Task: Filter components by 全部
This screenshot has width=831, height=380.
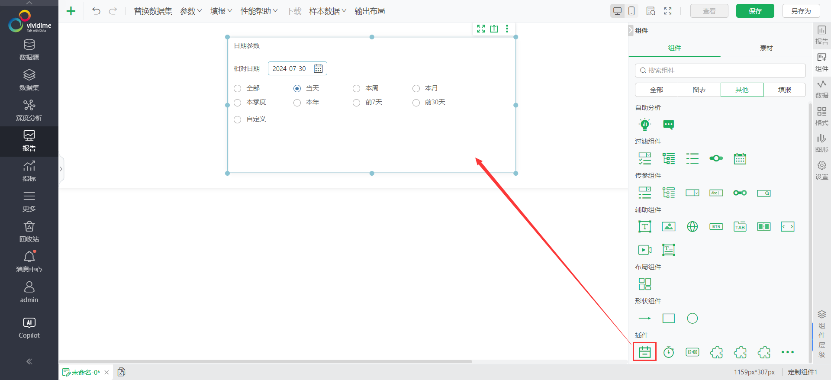Action: coord(657,90)
